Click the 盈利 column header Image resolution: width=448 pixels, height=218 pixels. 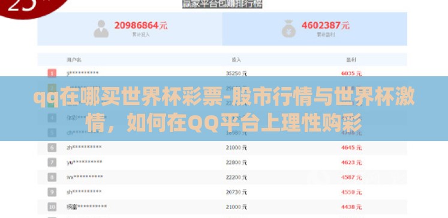tap(351, 60)
